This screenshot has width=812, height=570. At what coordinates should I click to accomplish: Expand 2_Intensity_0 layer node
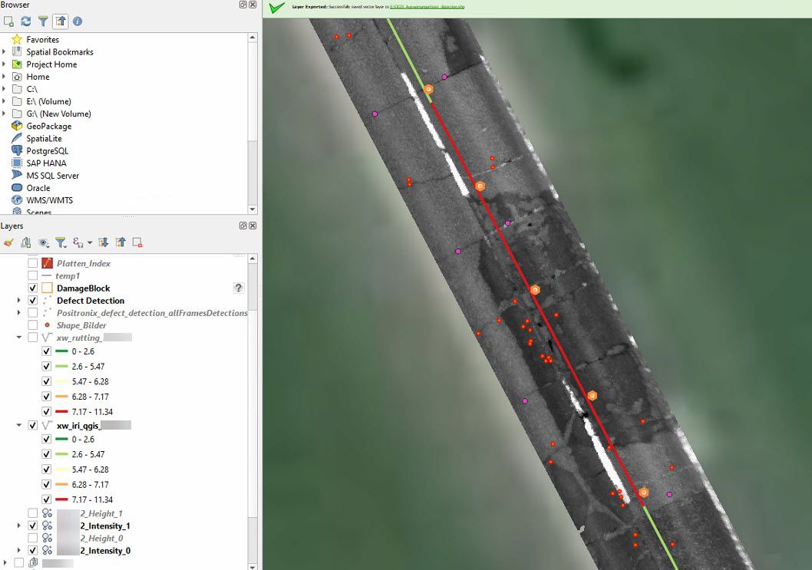[19, 550]
